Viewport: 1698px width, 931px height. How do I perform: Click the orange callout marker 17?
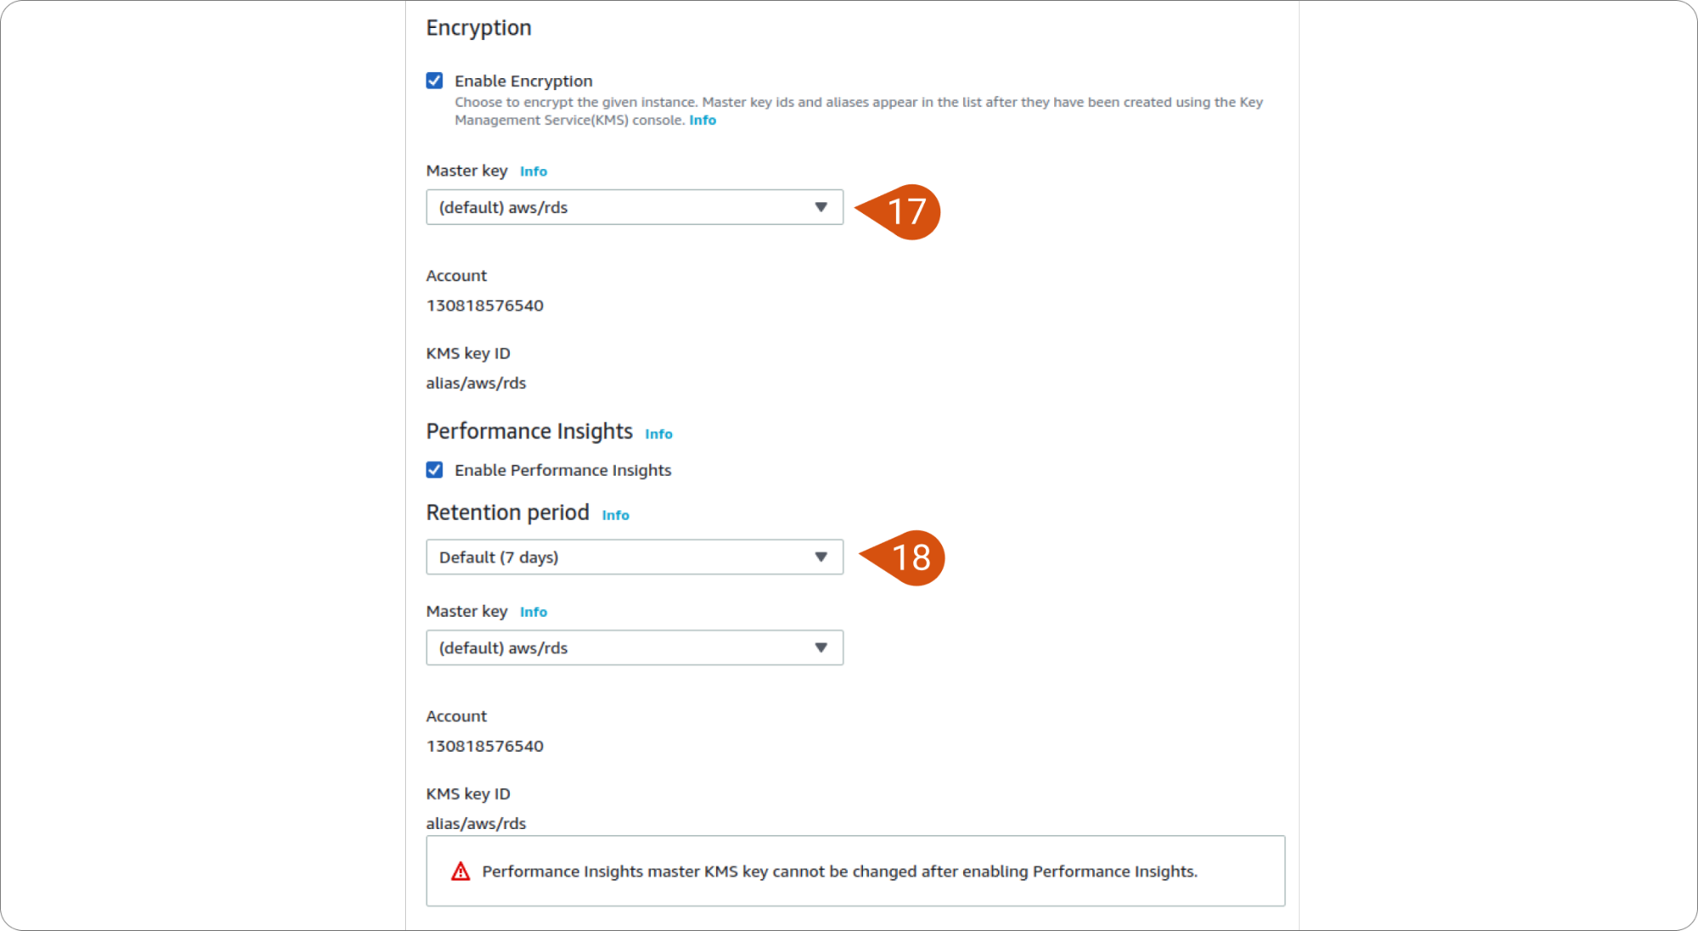tap(900, 212)
